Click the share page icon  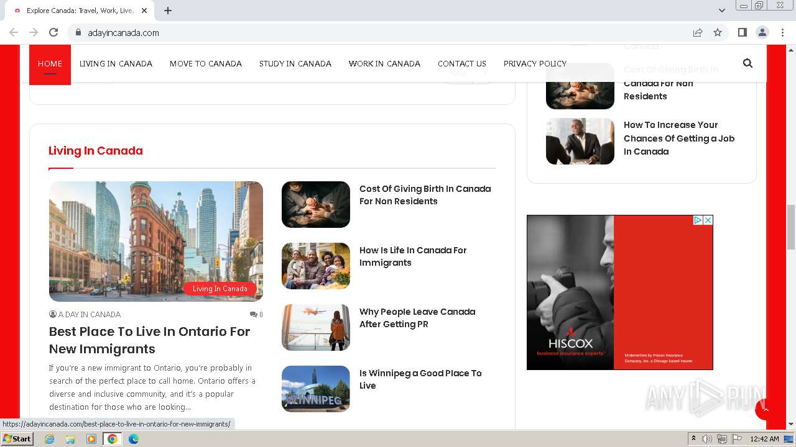click(x=698, y=32)
